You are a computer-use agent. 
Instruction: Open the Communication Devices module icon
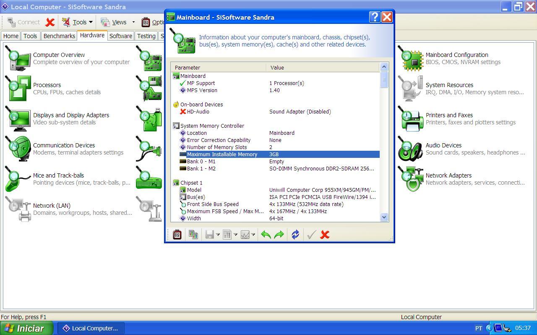(18, 149)
